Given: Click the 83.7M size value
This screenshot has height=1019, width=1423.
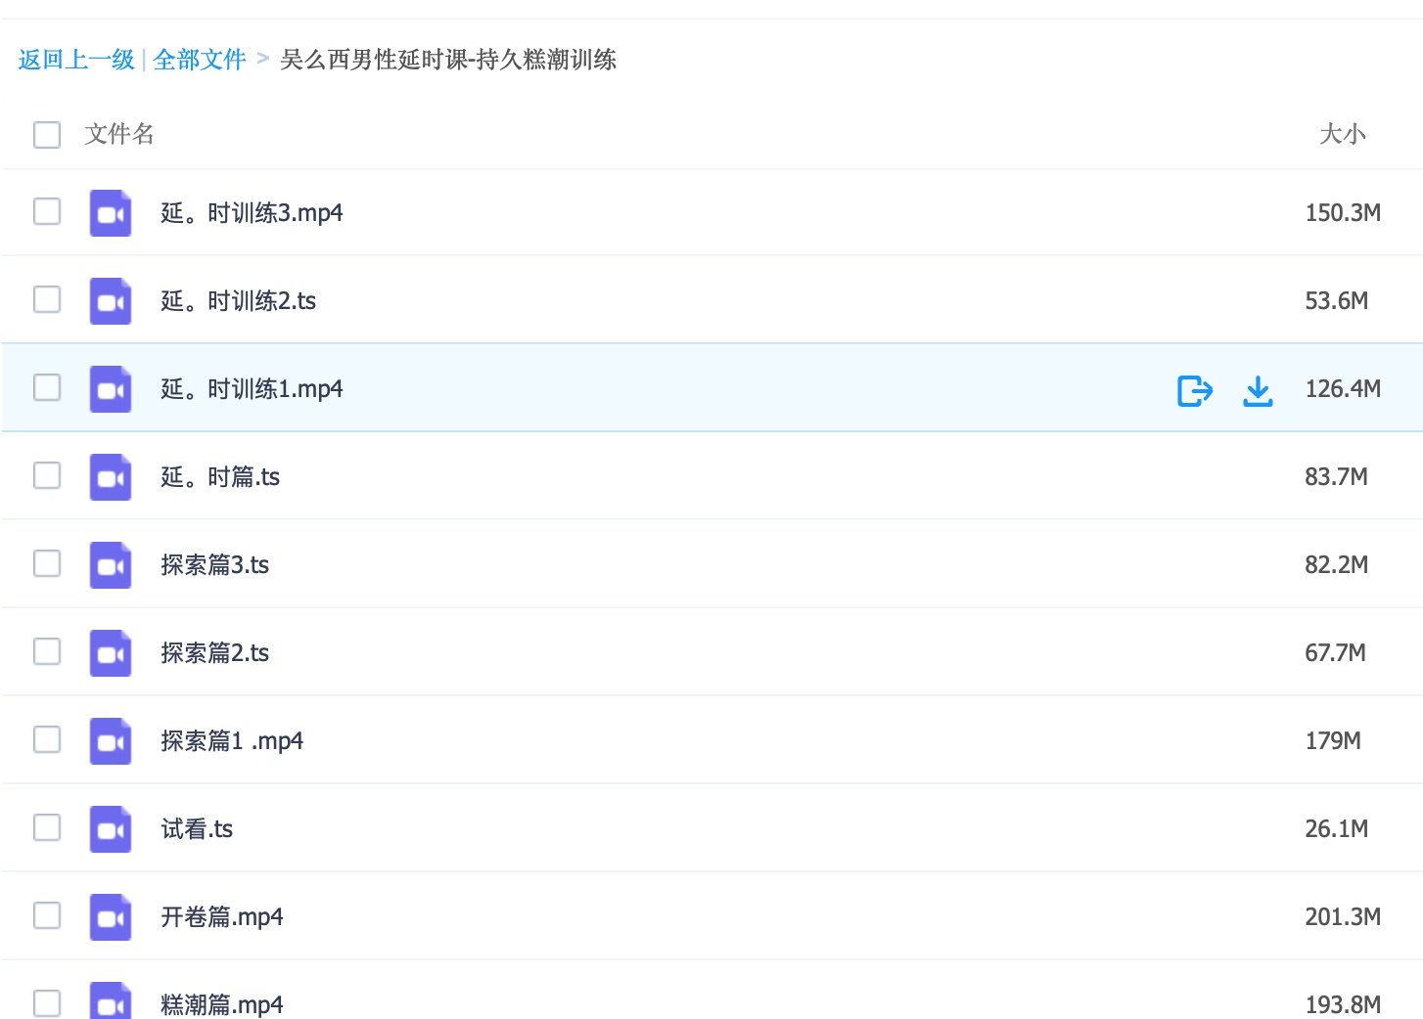Looking at the screenshot, I should 1336,477.
